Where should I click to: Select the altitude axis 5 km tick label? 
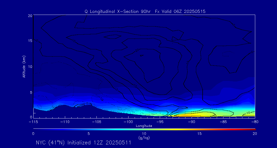click(x=31, y=92)
